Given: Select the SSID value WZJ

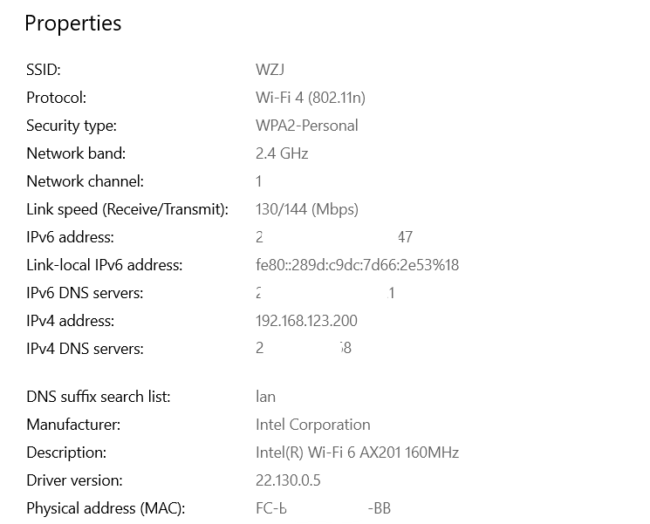Looking at the screenshot, I should pyautogui.click(x=270, y=70).
